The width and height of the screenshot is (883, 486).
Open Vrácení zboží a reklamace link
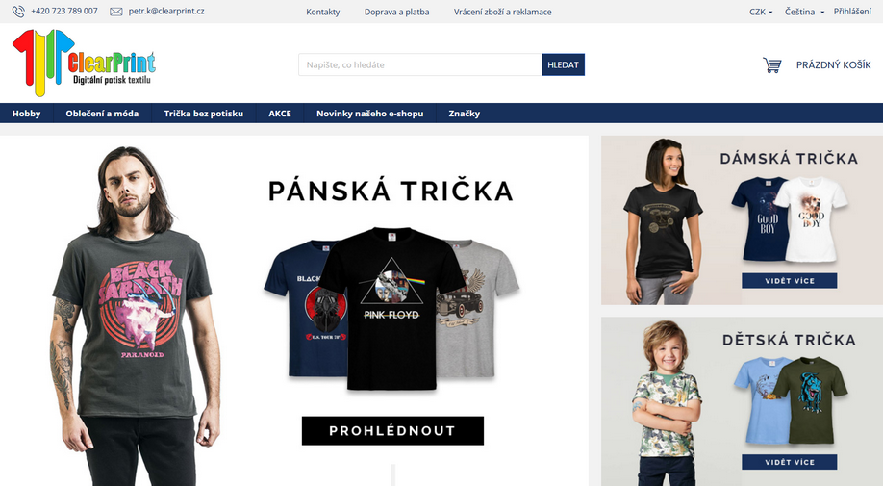pyautogui.click(x=503, y=12)
